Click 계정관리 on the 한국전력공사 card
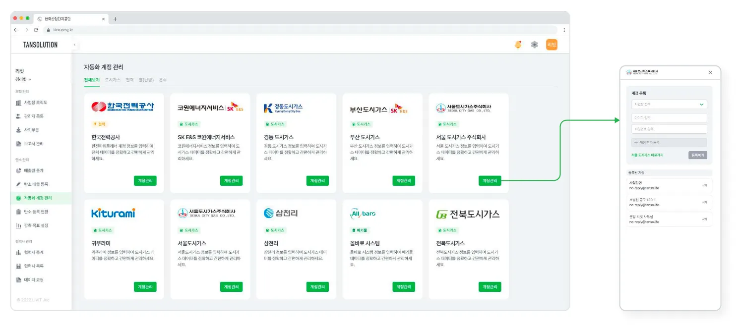The image size is (737, 331). (145, 181)
